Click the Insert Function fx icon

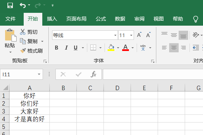point(93,74)
